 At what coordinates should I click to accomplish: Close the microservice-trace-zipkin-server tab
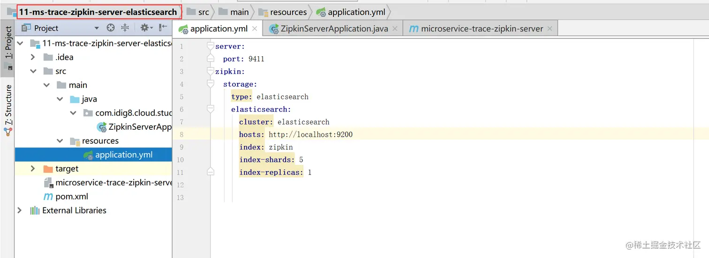(x=550, y=29)
